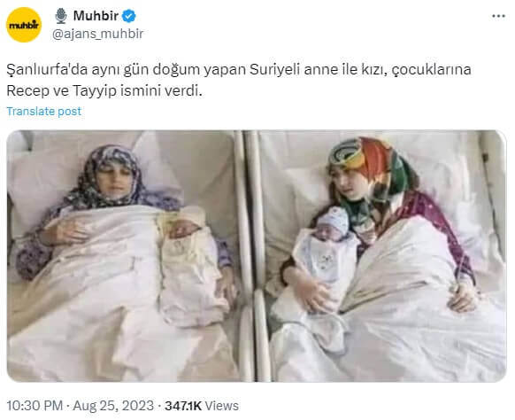515x420 pixels.
Task: Click the 10:30 PM timestamp
Action: tap(35, 406)
